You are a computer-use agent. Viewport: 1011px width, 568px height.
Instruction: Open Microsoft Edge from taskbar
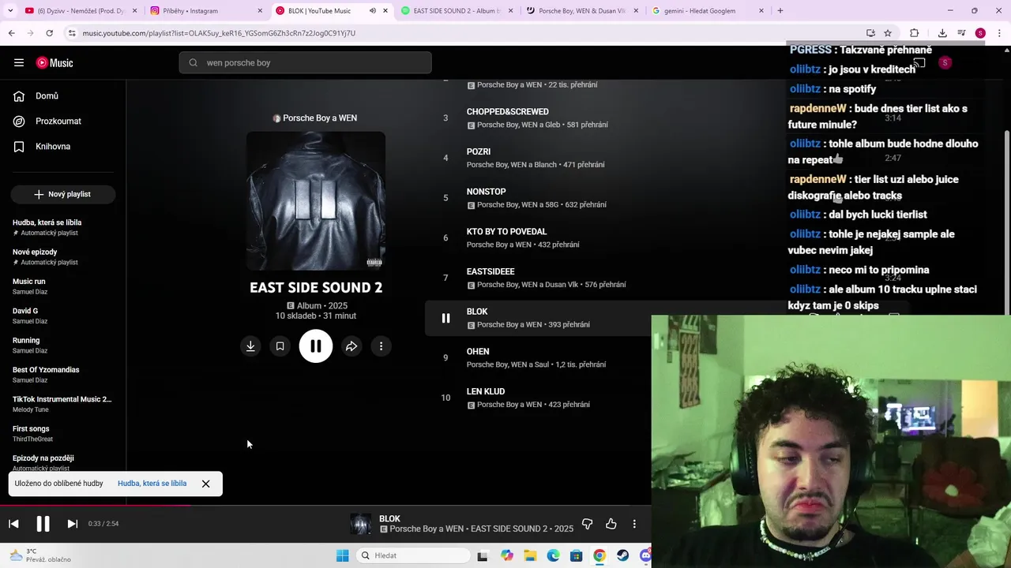pyautogui.click(x=554, y=555)
